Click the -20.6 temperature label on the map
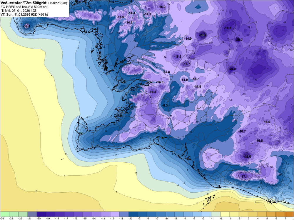294x220 pixels. 203,35
